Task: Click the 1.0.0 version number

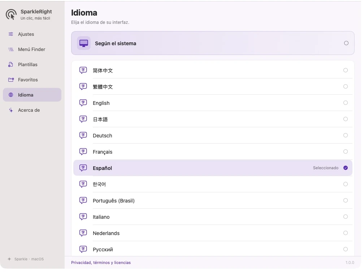Action: point(350,263)
